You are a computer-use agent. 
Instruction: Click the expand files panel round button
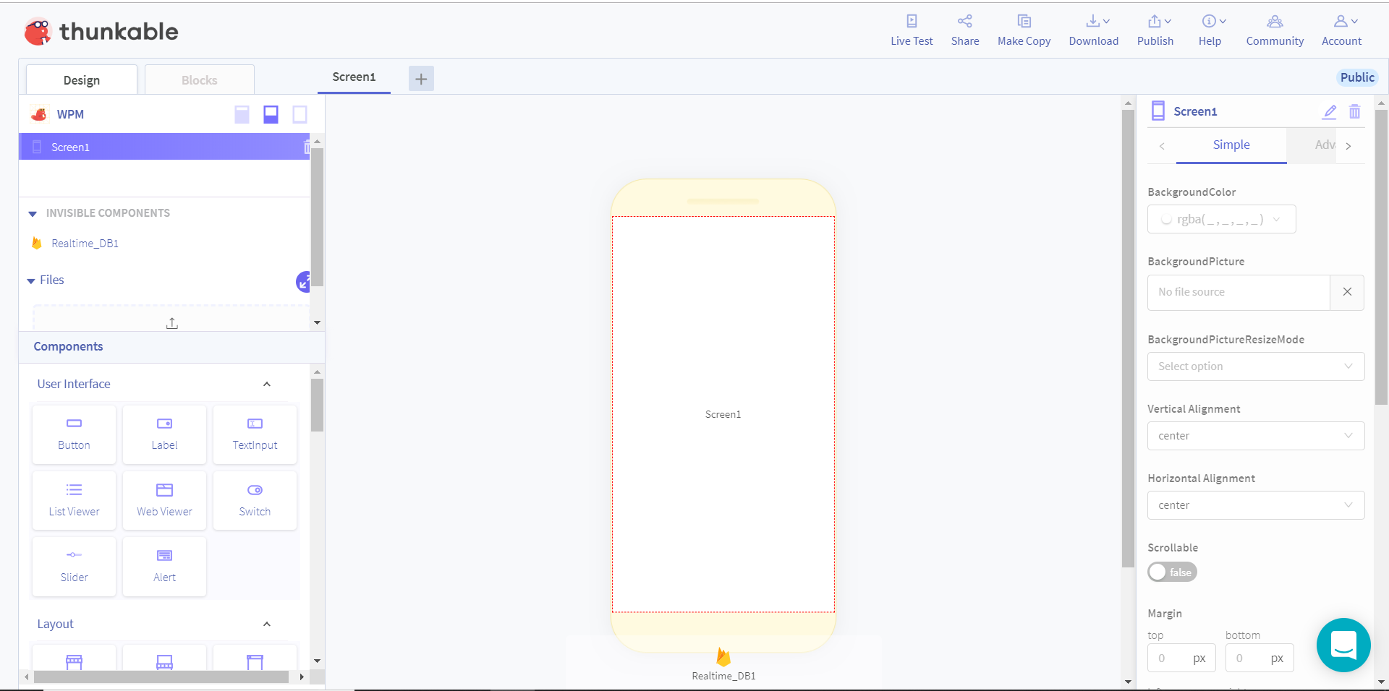point(304,282)
